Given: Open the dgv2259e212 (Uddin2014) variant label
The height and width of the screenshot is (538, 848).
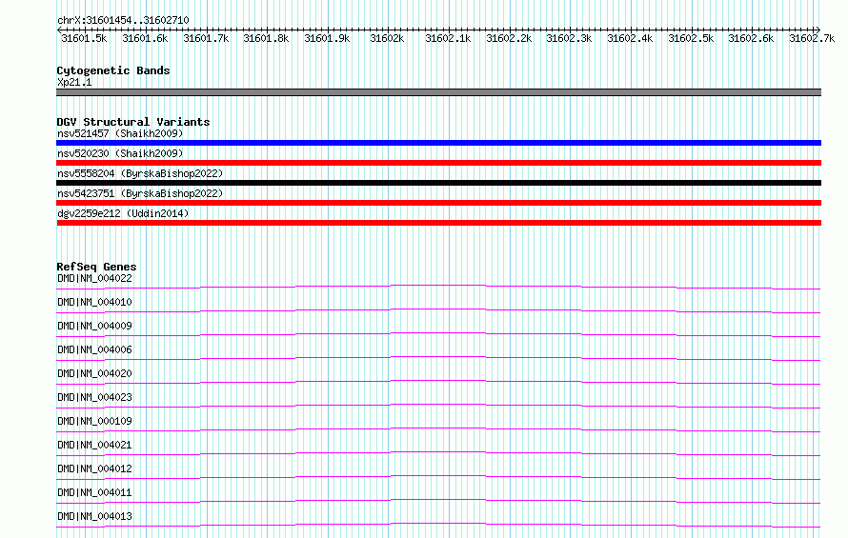Looking at the screenshot, I should 123,213.
